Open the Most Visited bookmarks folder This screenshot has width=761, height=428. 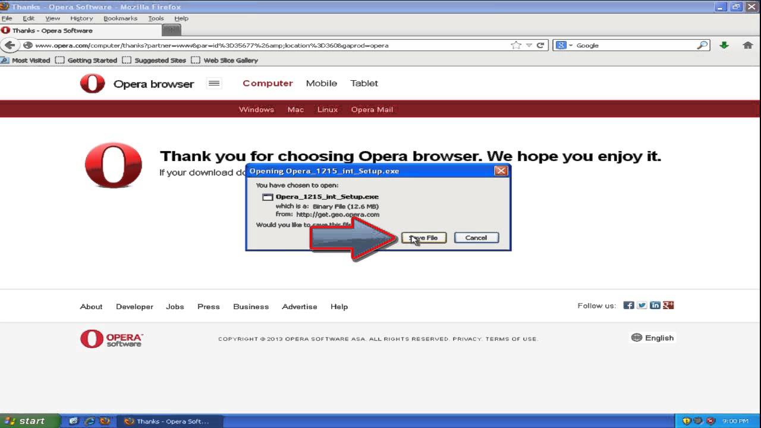point(26,60)
